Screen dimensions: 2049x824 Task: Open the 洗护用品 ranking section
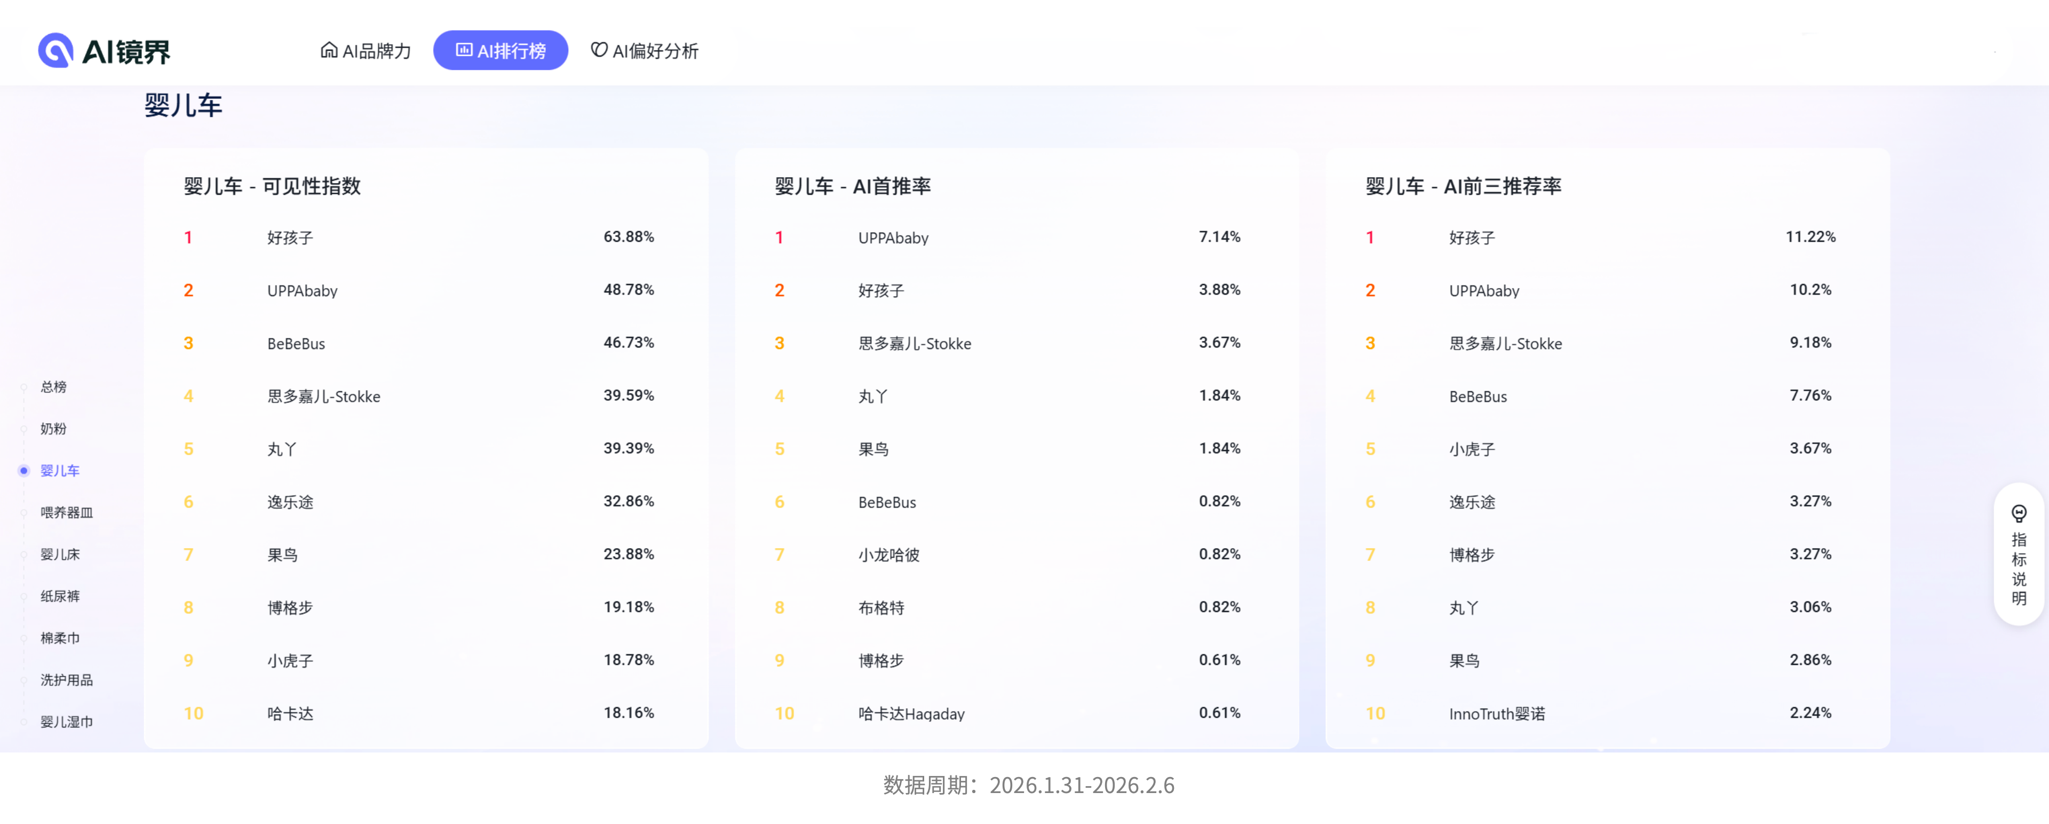67,680
